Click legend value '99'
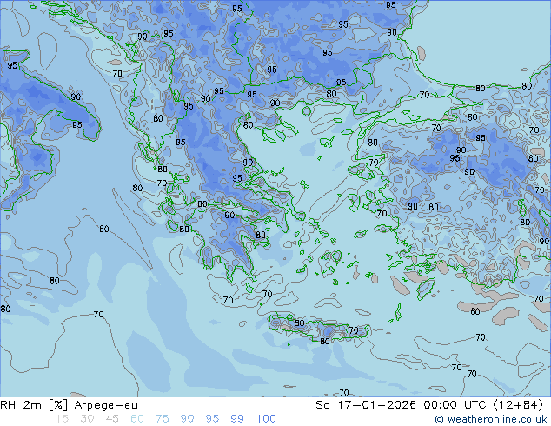 coord(237,419)
